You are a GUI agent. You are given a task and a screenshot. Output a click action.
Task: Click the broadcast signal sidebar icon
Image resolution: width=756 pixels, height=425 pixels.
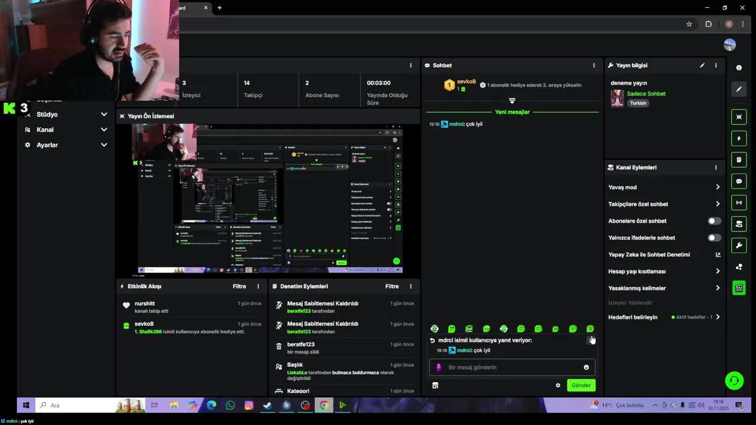739,202
